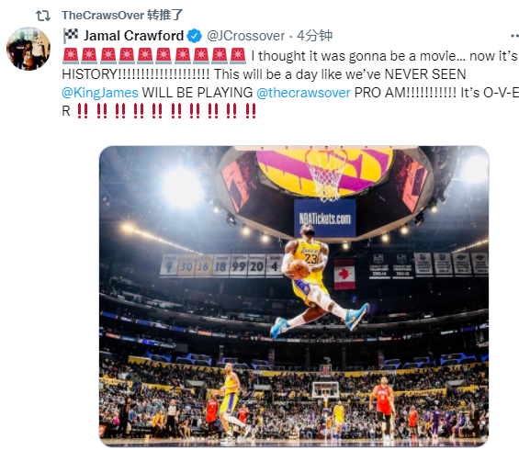Click the NBATickets.com sign in the photo
The image size is (519, 450).
(324, 219)
